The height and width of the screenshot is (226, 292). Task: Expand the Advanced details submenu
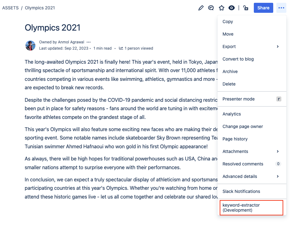[240, 176]
